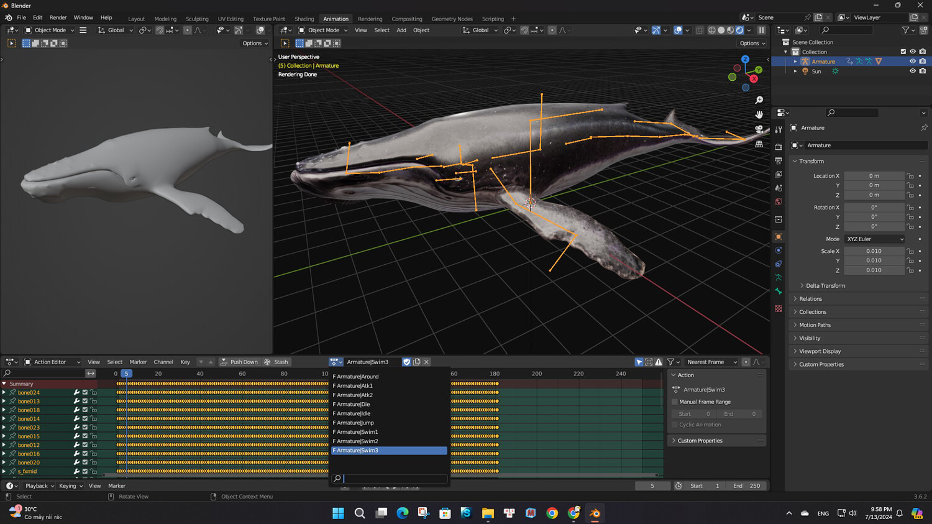The height and width of the screenshot is (524, 932).
Task: Click the zoom magnifier viewport gizmo
Action: [759, 100]
